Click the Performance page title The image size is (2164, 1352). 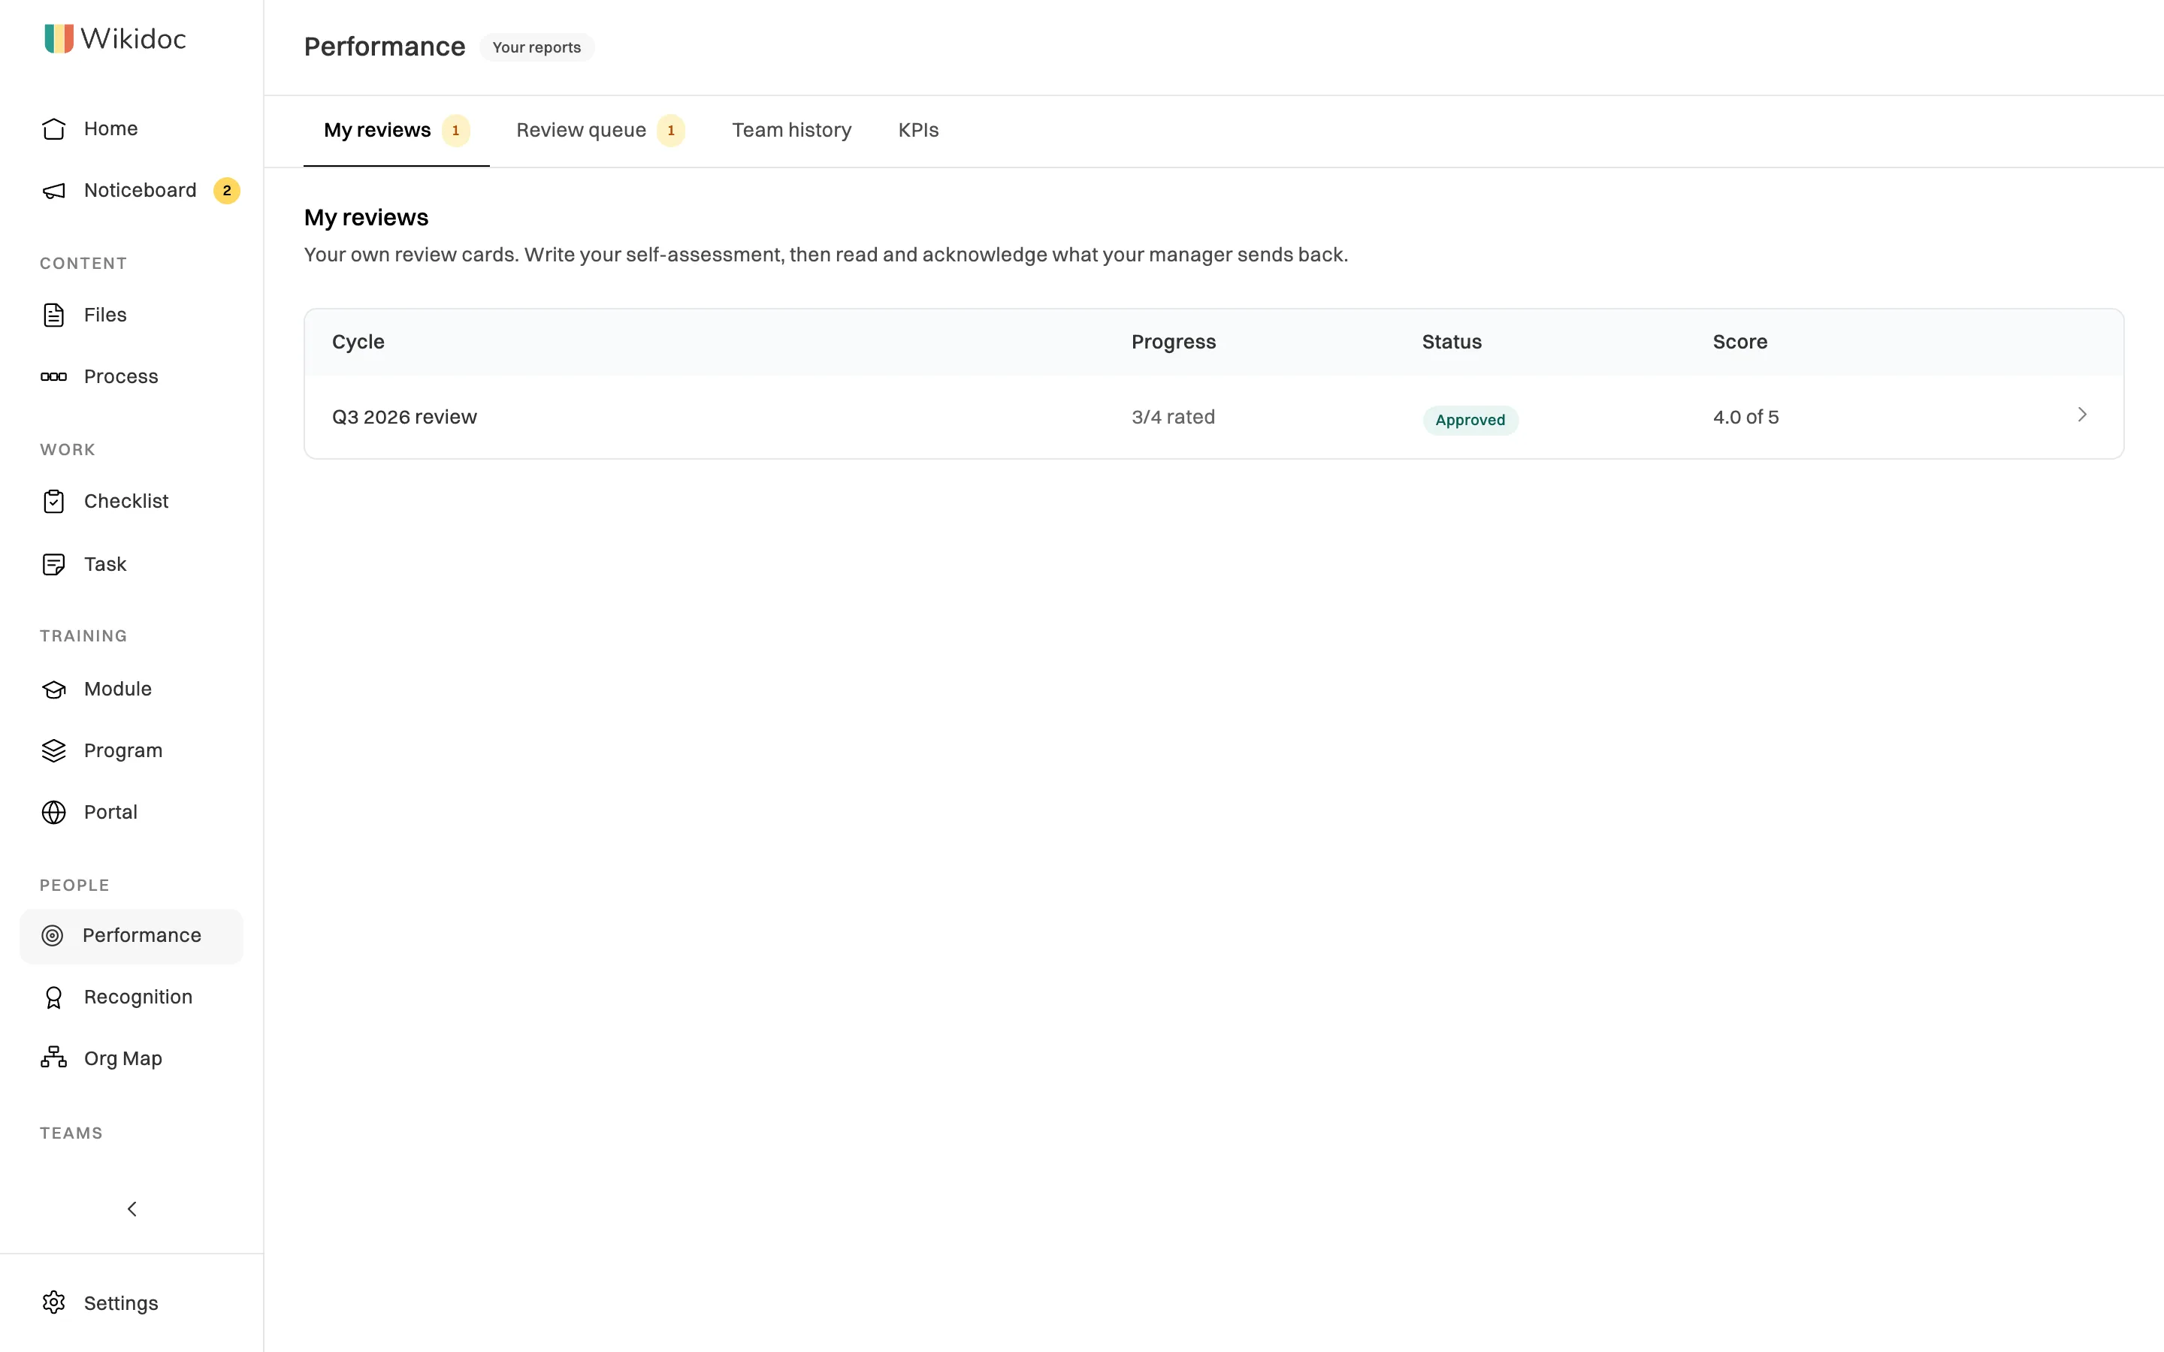pos(385,47)
